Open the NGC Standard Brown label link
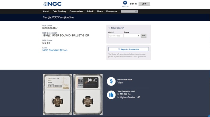This screenshot has height=117, width=210. click(x=55, y=50)
